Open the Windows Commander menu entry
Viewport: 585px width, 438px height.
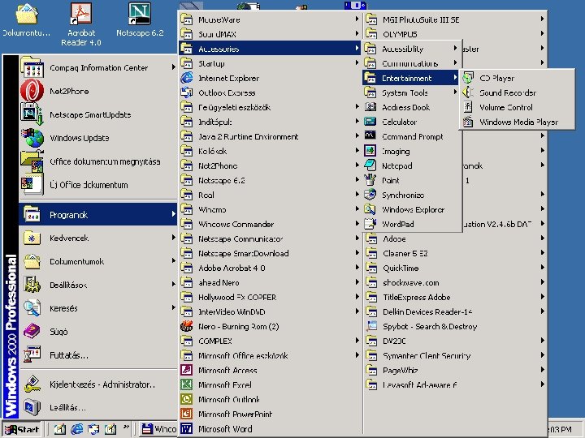point(270,224)
